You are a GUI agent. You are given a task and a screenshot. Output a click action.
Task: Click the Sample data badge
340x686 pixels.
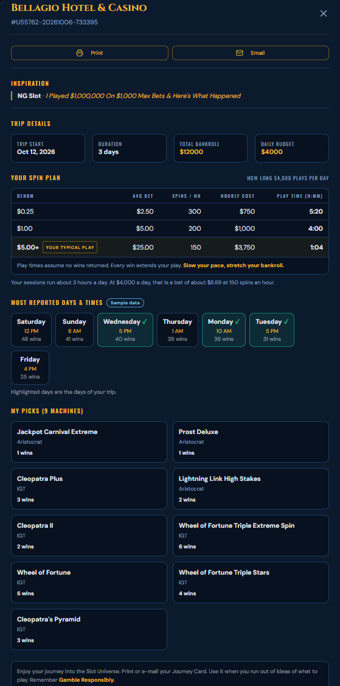tap(125, 303)
